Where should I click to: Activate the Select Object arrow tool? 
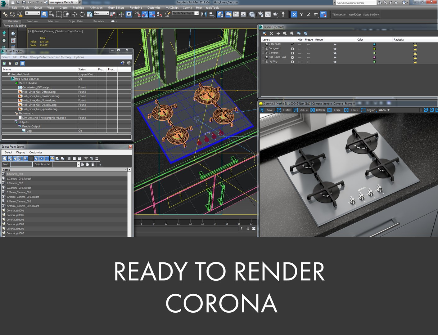44,14
